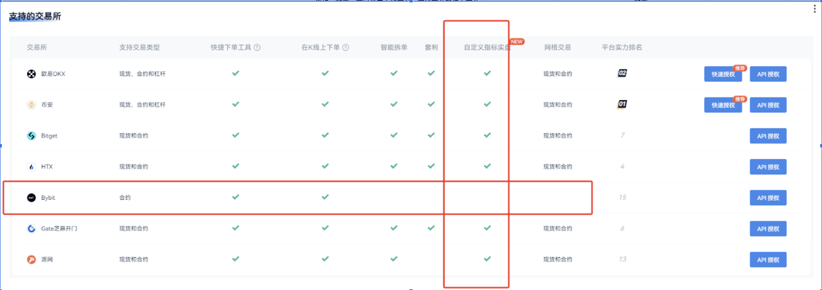This screenshot has height=290, width=822.
Task: Click the 快捷下单工具 column header
Action: click(231, 47)
